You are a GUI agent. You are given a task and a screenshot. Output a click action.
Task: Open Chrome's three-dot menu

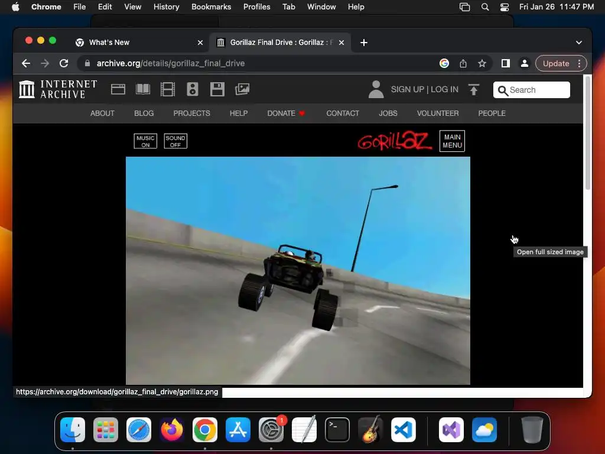579,63
